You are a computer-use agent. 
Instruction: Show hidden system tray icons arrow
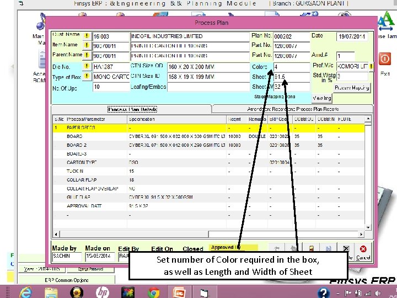point(338,294)
